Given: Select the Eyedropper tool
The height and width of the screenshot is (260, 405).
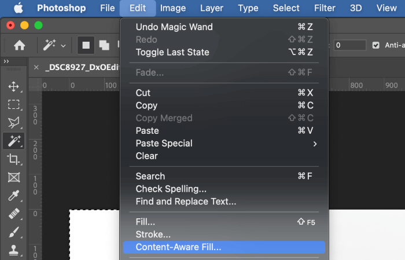Looking at the screenshot, I should tap(13, 196).
